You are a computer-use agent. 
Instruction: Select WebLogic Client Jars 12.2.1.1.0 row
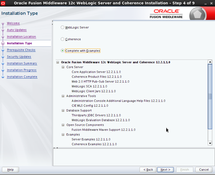pos(94,91)
